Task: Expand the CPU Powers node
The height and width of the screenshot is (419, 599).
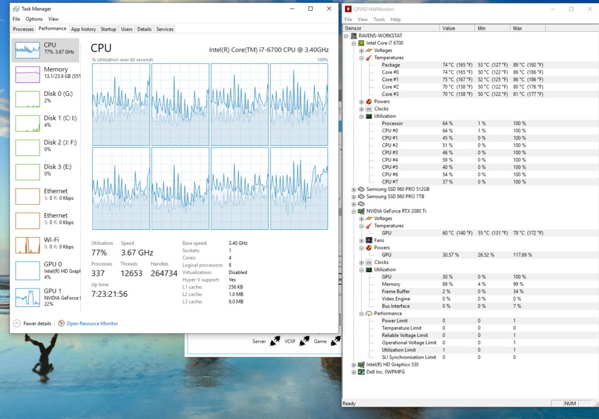Action: [361, 102]
